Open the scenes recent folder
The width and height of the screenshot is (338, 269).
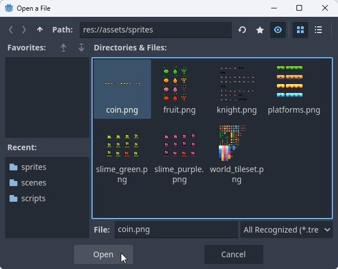point(34,183)
